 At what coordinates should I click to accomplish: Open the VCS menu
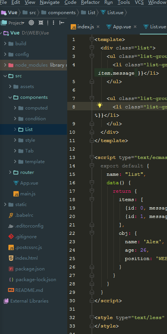coord(139,2)
